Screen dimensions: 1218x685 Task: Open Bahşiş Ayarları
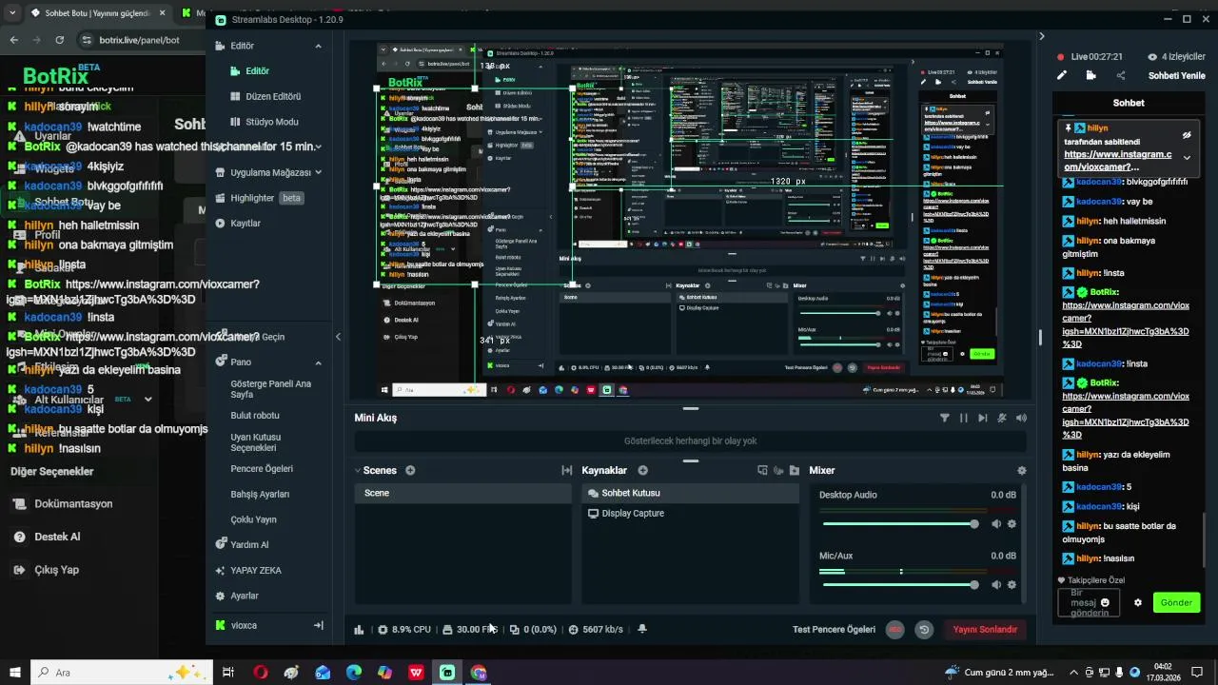(x=260, y=494)
